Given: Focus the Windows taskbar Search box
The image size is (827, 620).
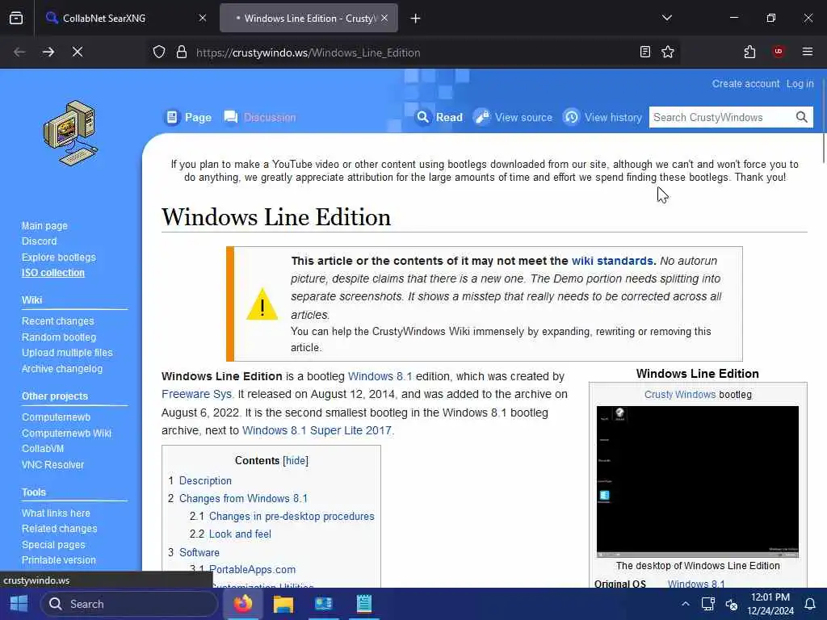Looking at the screenshot, I should click(x=129, y=604).
